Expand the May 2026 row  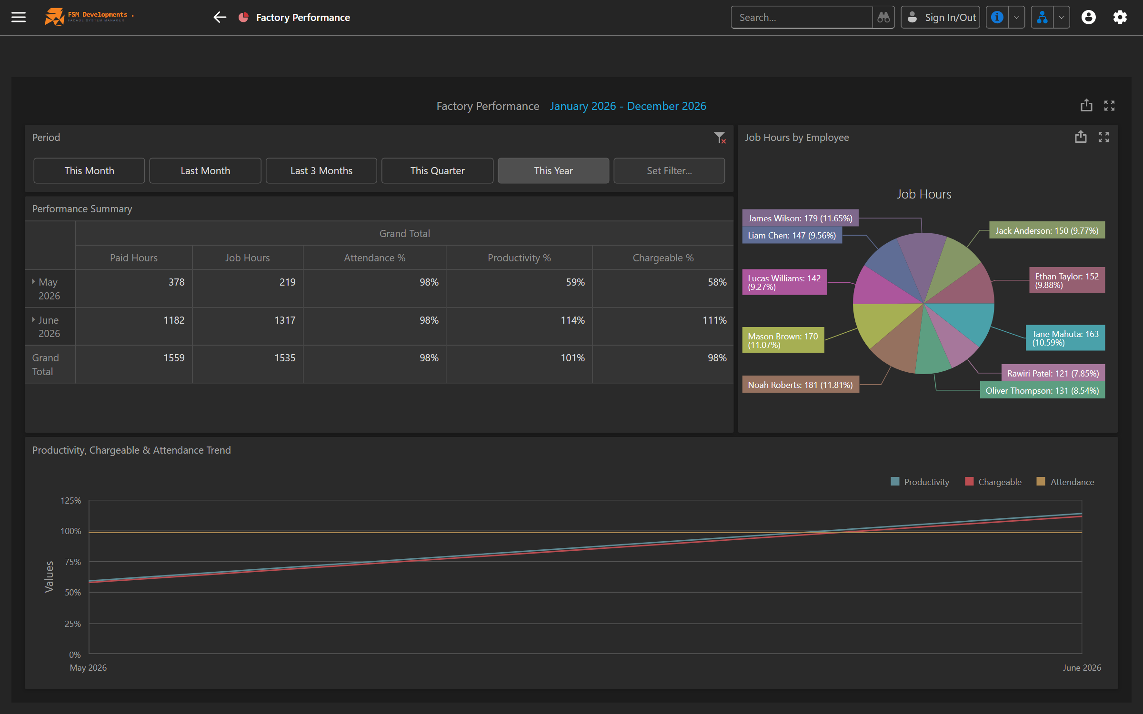click(33, 282)
